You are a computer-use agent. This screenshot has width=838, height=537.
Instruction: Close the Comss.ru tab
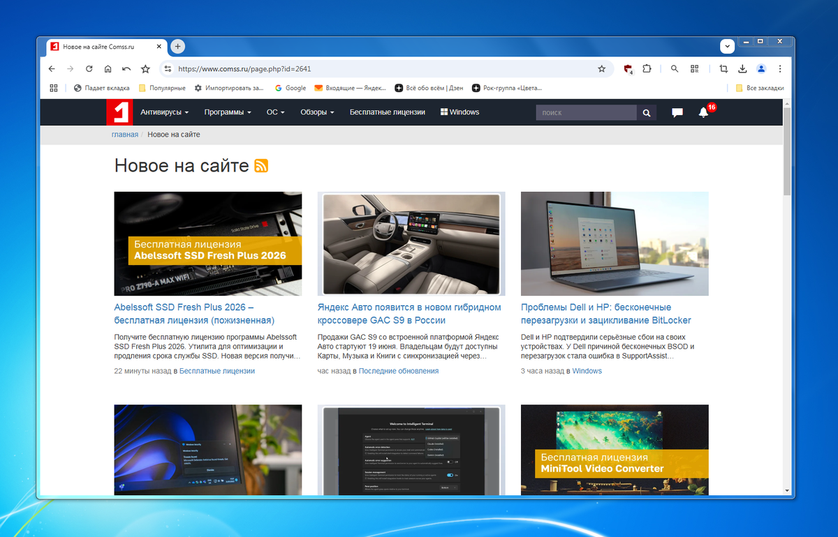pos(159,47)
